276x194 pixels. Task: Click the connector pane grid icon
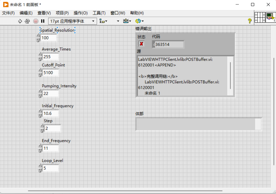(x=260, y=17)
